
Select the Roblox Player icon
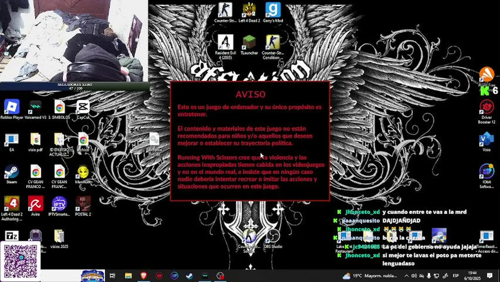click(12, 110)
